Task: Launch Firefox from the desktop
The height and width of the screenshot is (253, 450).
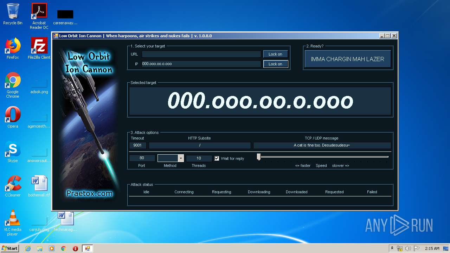Action: [x=13, y=48]
